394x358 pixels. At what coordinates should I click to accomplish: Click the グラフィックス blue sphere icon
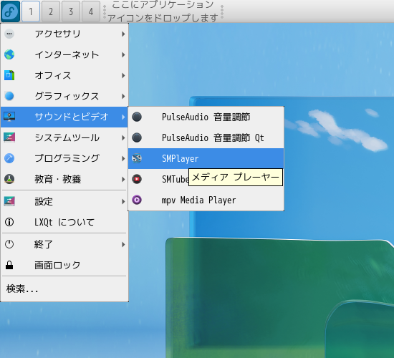click(9, 96)
